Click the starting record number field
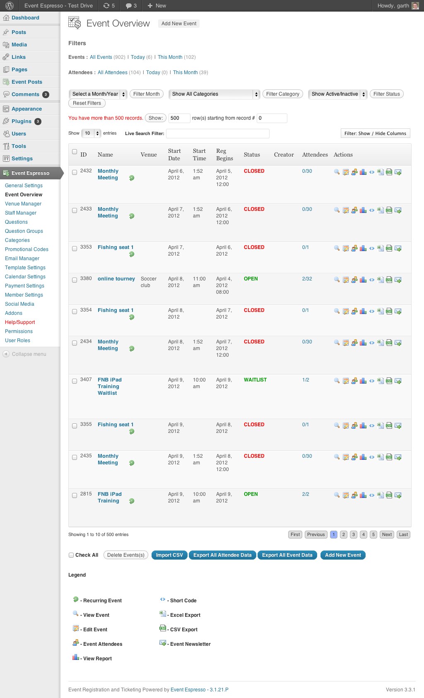The height and width of the screenshot is (698, 424). tap(272, 118)
